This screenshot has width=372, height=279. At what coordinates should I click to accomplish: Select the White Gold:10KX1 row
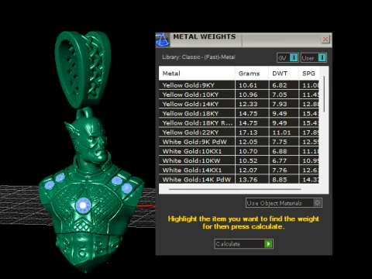[x=239, y=151]
